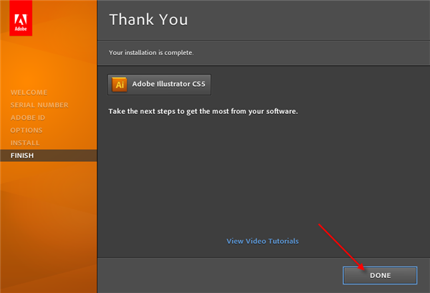
Task: Click the DONE button
Action: click(380, 275)
